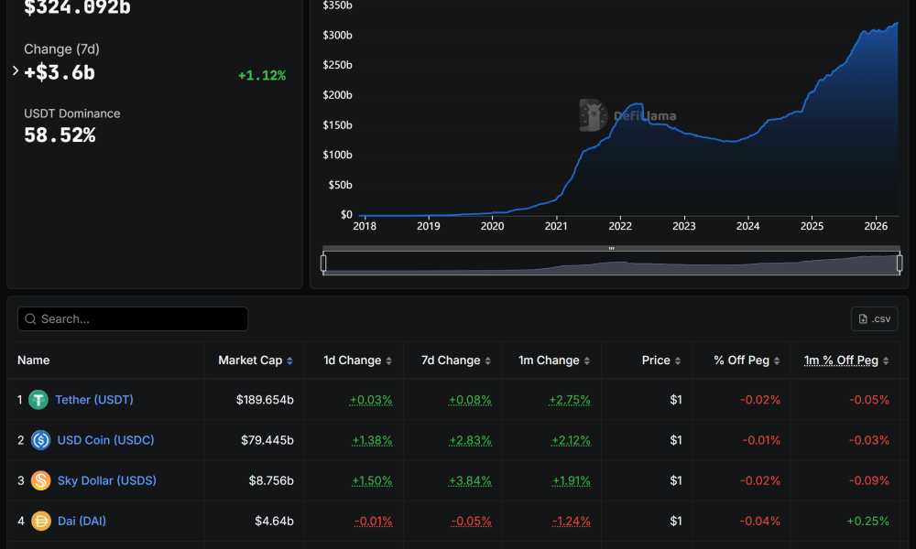Screen dimensions: 916x549
Task: Sort by 1m % Off Peg arrows
Action: click(x=886, y=361)
